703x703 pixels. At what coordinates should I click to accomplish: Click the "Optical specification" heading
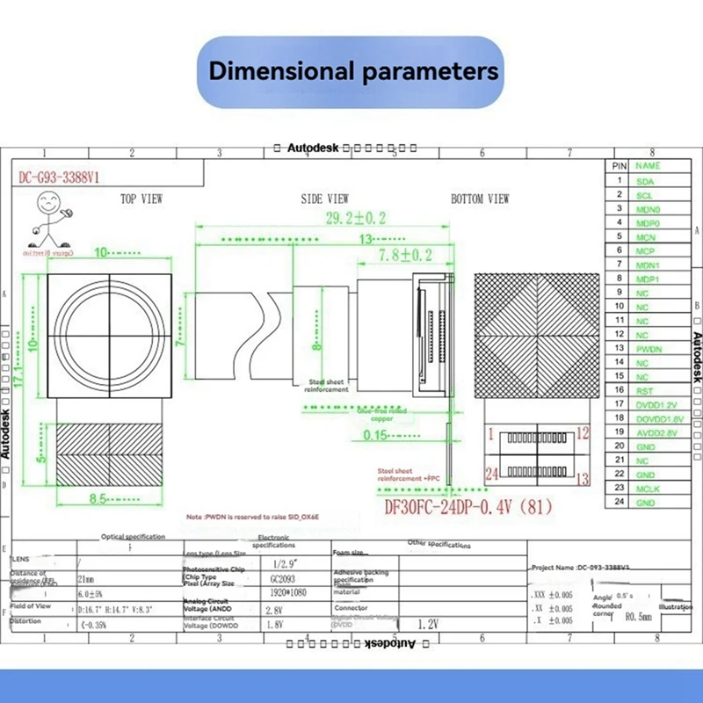(x=134, y=537)
